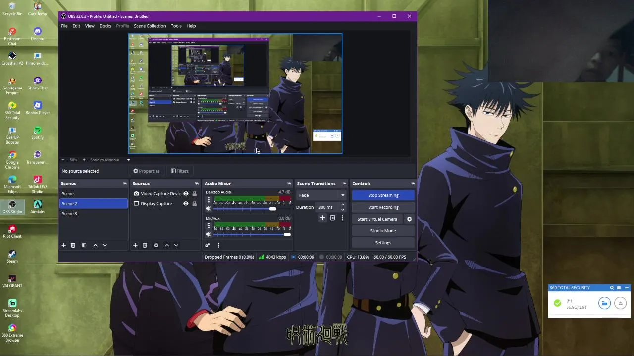Open folder icon in 360 Total Security popup
This screenshot has width=634, height=356.
(x=604, y=303)
